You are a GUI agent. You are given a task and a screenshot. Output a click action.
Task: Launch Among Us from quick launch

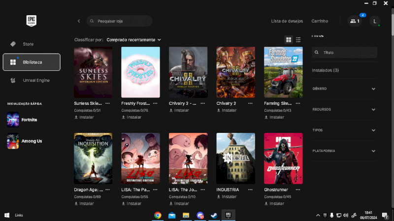click(25, 141)
